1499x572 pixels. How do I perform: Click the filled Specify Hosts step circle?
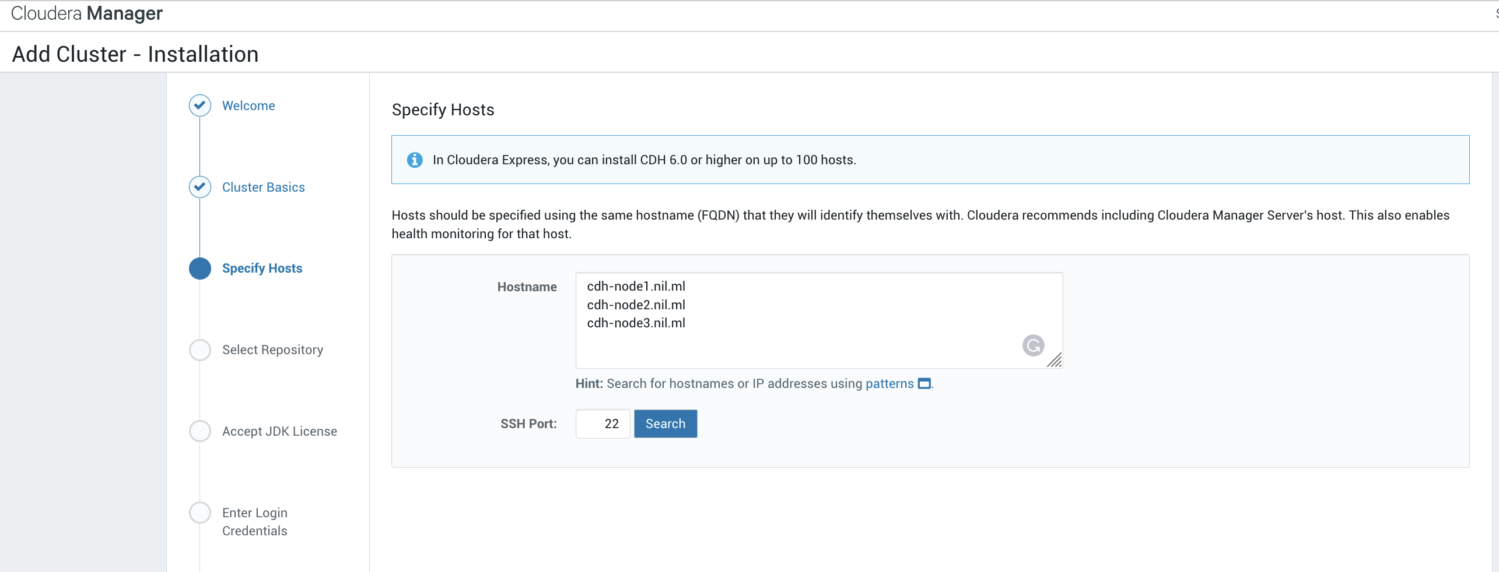tap(200, 269)
